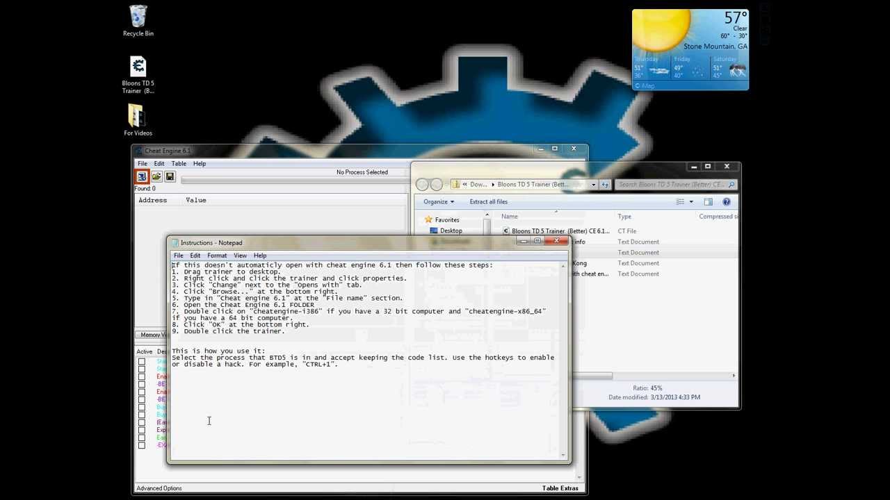Click the breadcrumb arrow after "Dow..." in address bar
The image size is (890, 500).
pos(492,185)
